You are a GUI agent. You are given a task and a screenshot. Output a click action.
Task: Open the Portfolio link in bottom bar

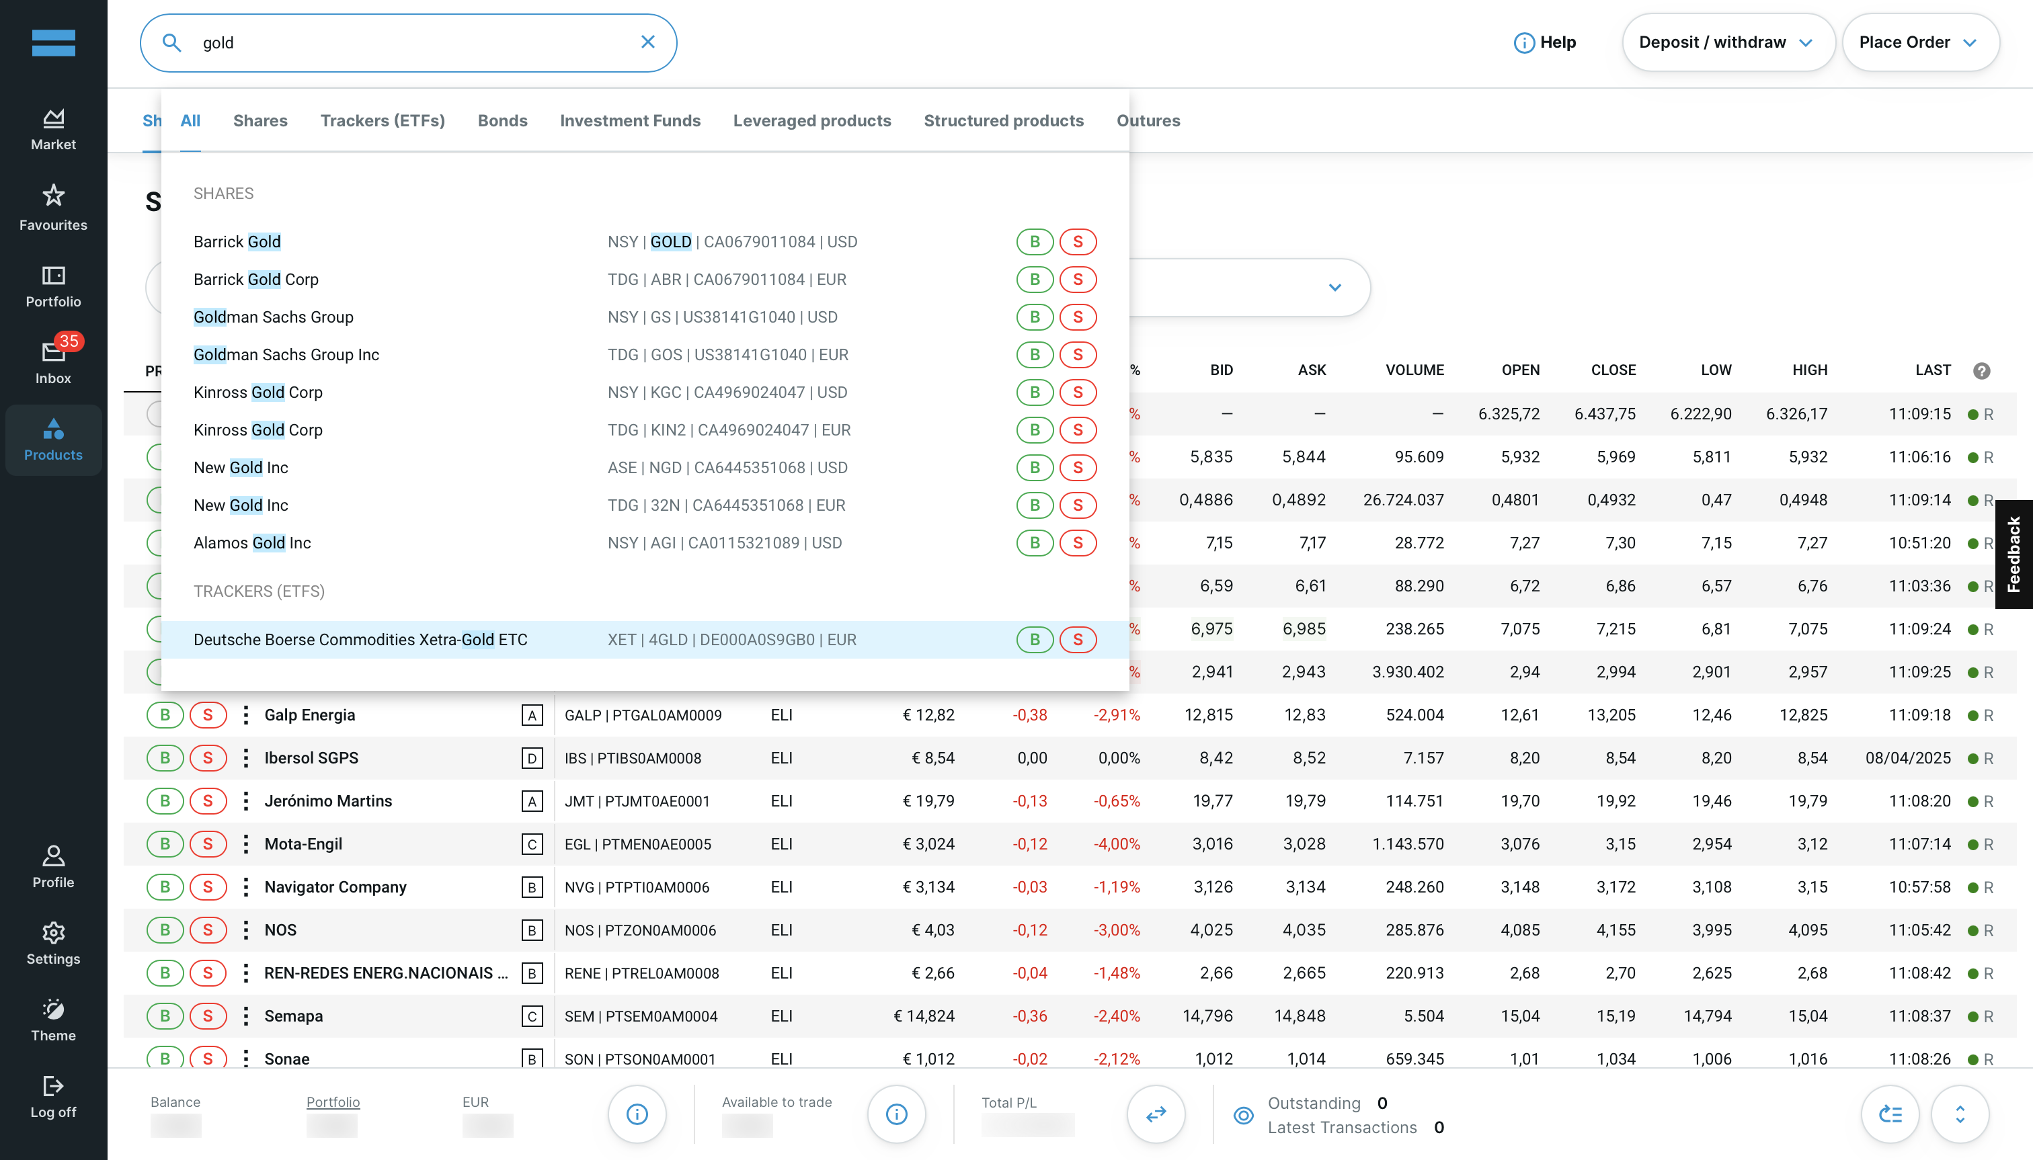tap(332, 1102)
